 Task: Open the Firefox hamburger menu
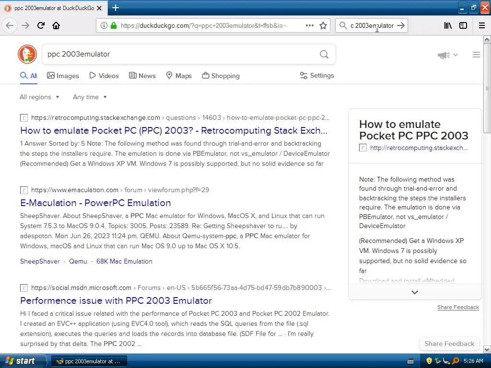(482, 25)
